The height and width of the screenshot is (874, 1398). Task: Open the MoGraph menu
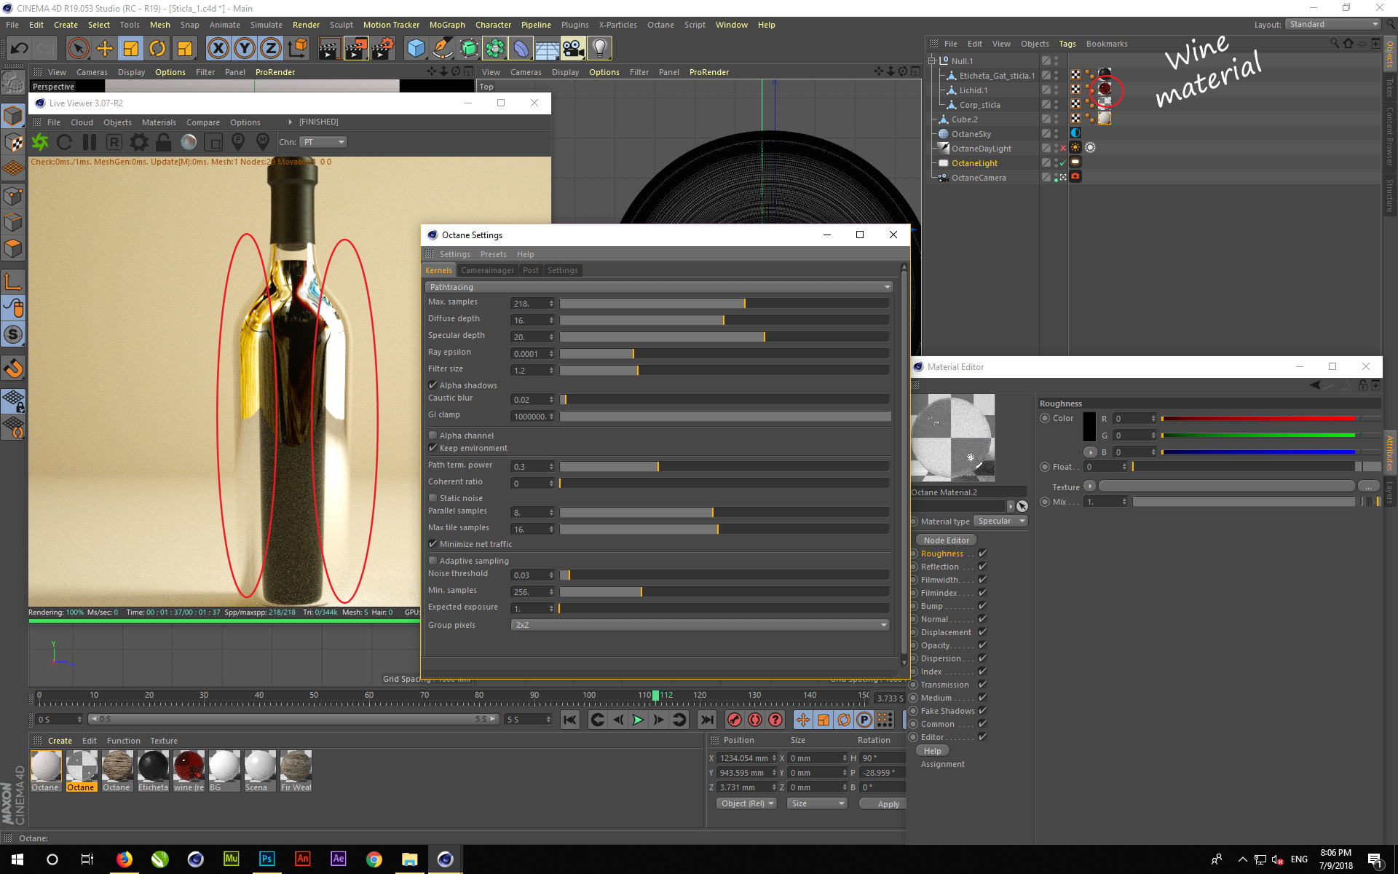[446, 25]
